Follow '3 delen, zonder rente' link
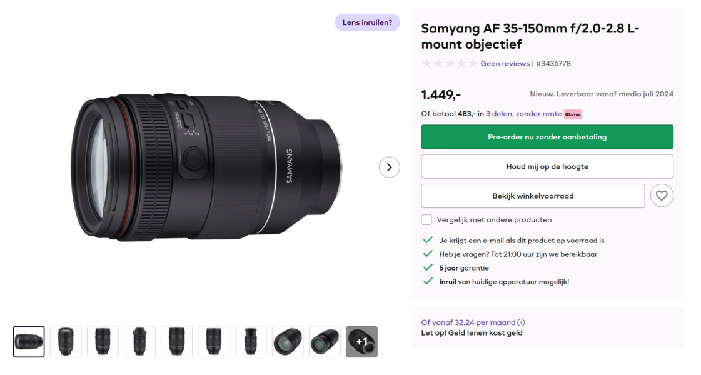The image size is (701, 375). (x=523, y=114)
